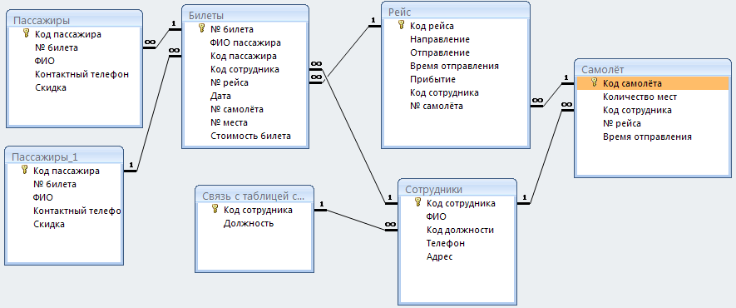This screenshot has width=736, height=308.
Task: Select Скидка field in Пассажиры table
Action: [51, 87]
